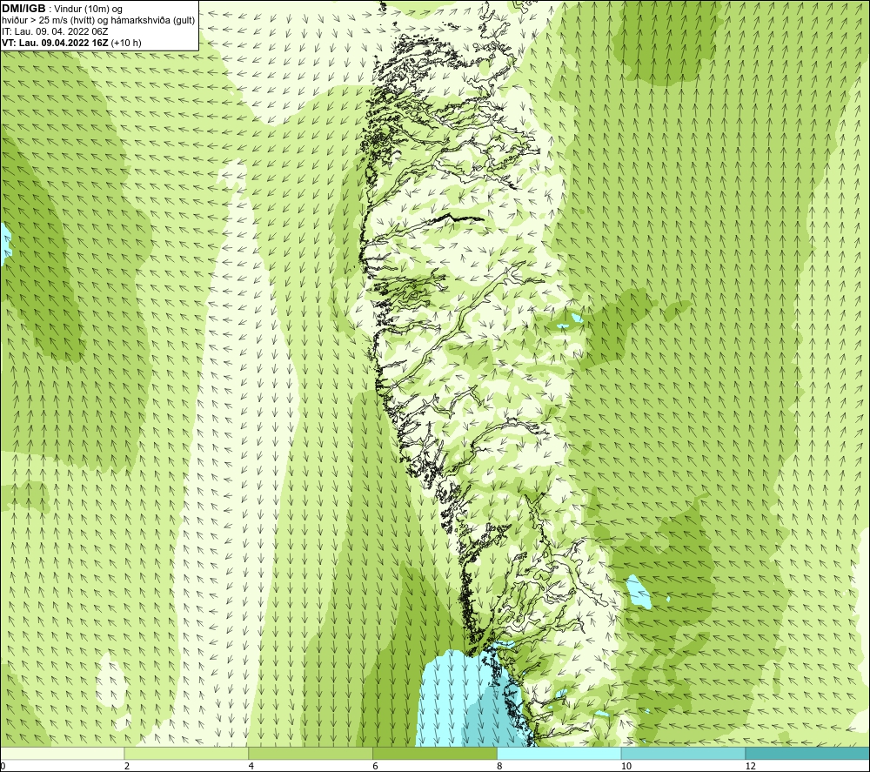Click the scale label '10'
Screen dimensions: 870x772
tap(626, 766)
